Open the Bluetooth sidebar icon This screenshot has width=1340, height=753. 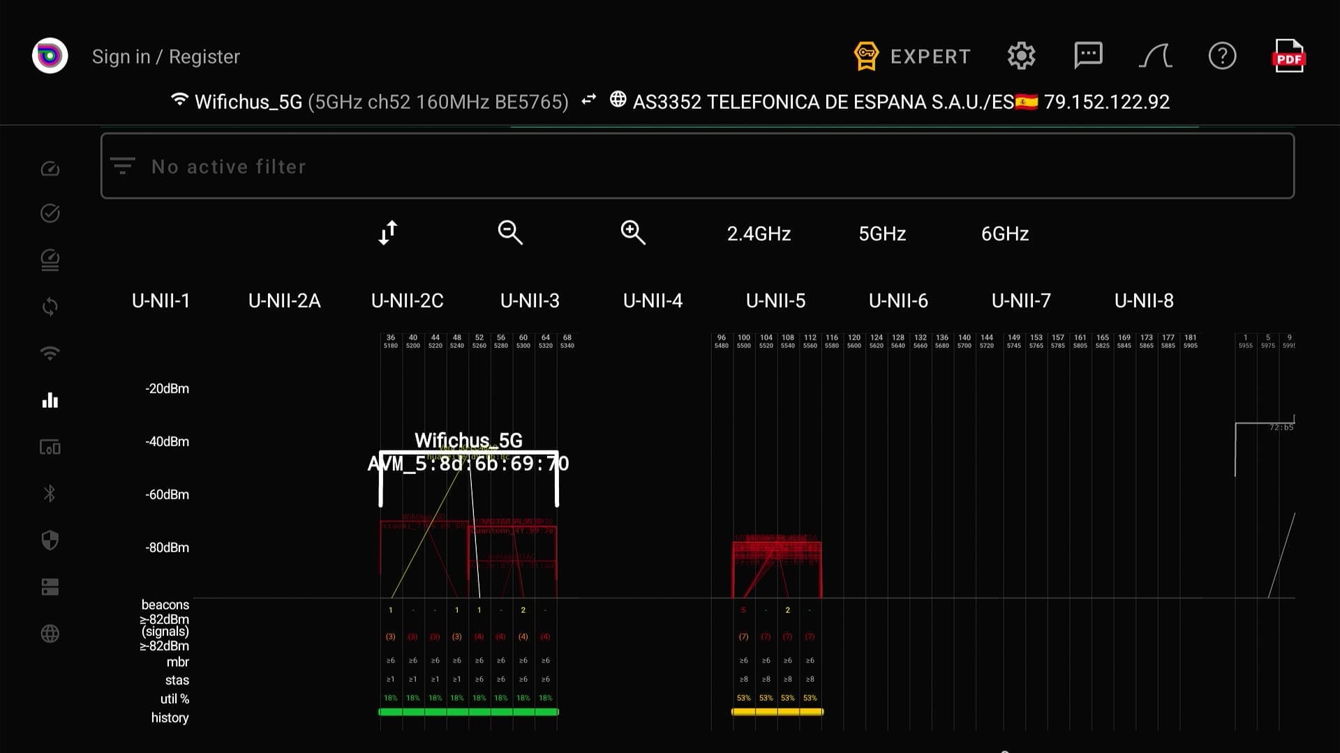tap(50, 494)
